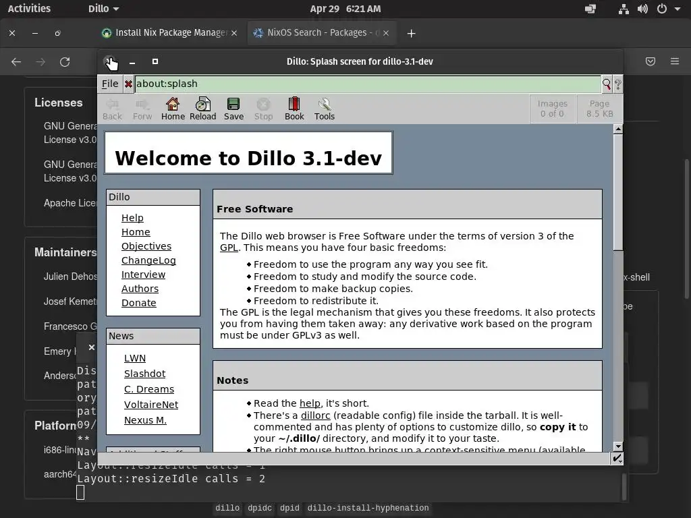Click the power icon in top bar
Viewport: 691px width, 518px height.
(662, 9)
